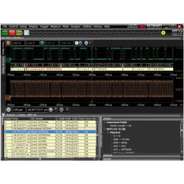Screen dimensions: 184x184
Task: Open the File menu
Action: (x=5, y=27)
